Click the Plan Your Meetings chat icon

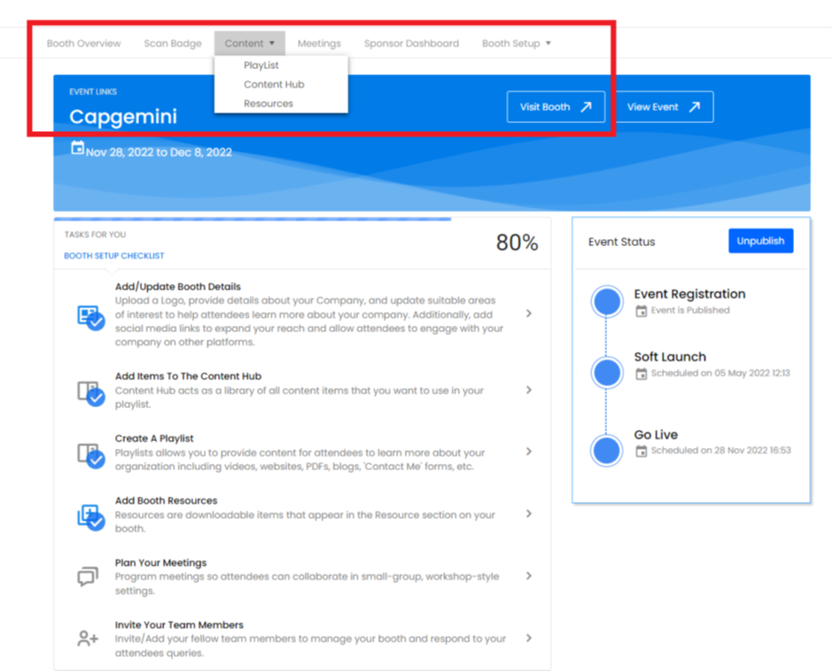pyautogui.click(x=88, y=577)
